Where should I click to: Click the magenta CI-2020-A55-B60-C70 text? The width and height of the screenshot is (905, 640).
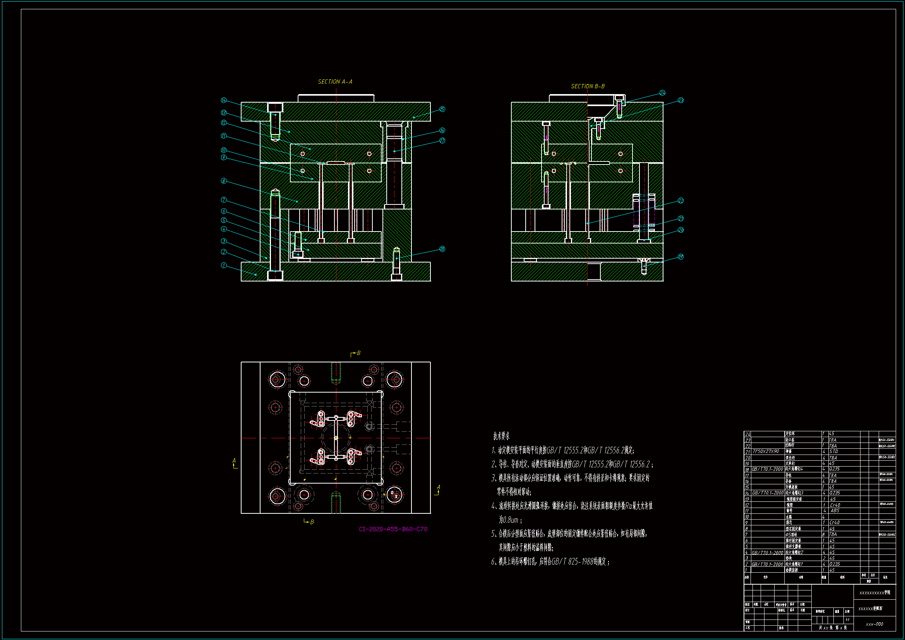[x=393, y=529]
